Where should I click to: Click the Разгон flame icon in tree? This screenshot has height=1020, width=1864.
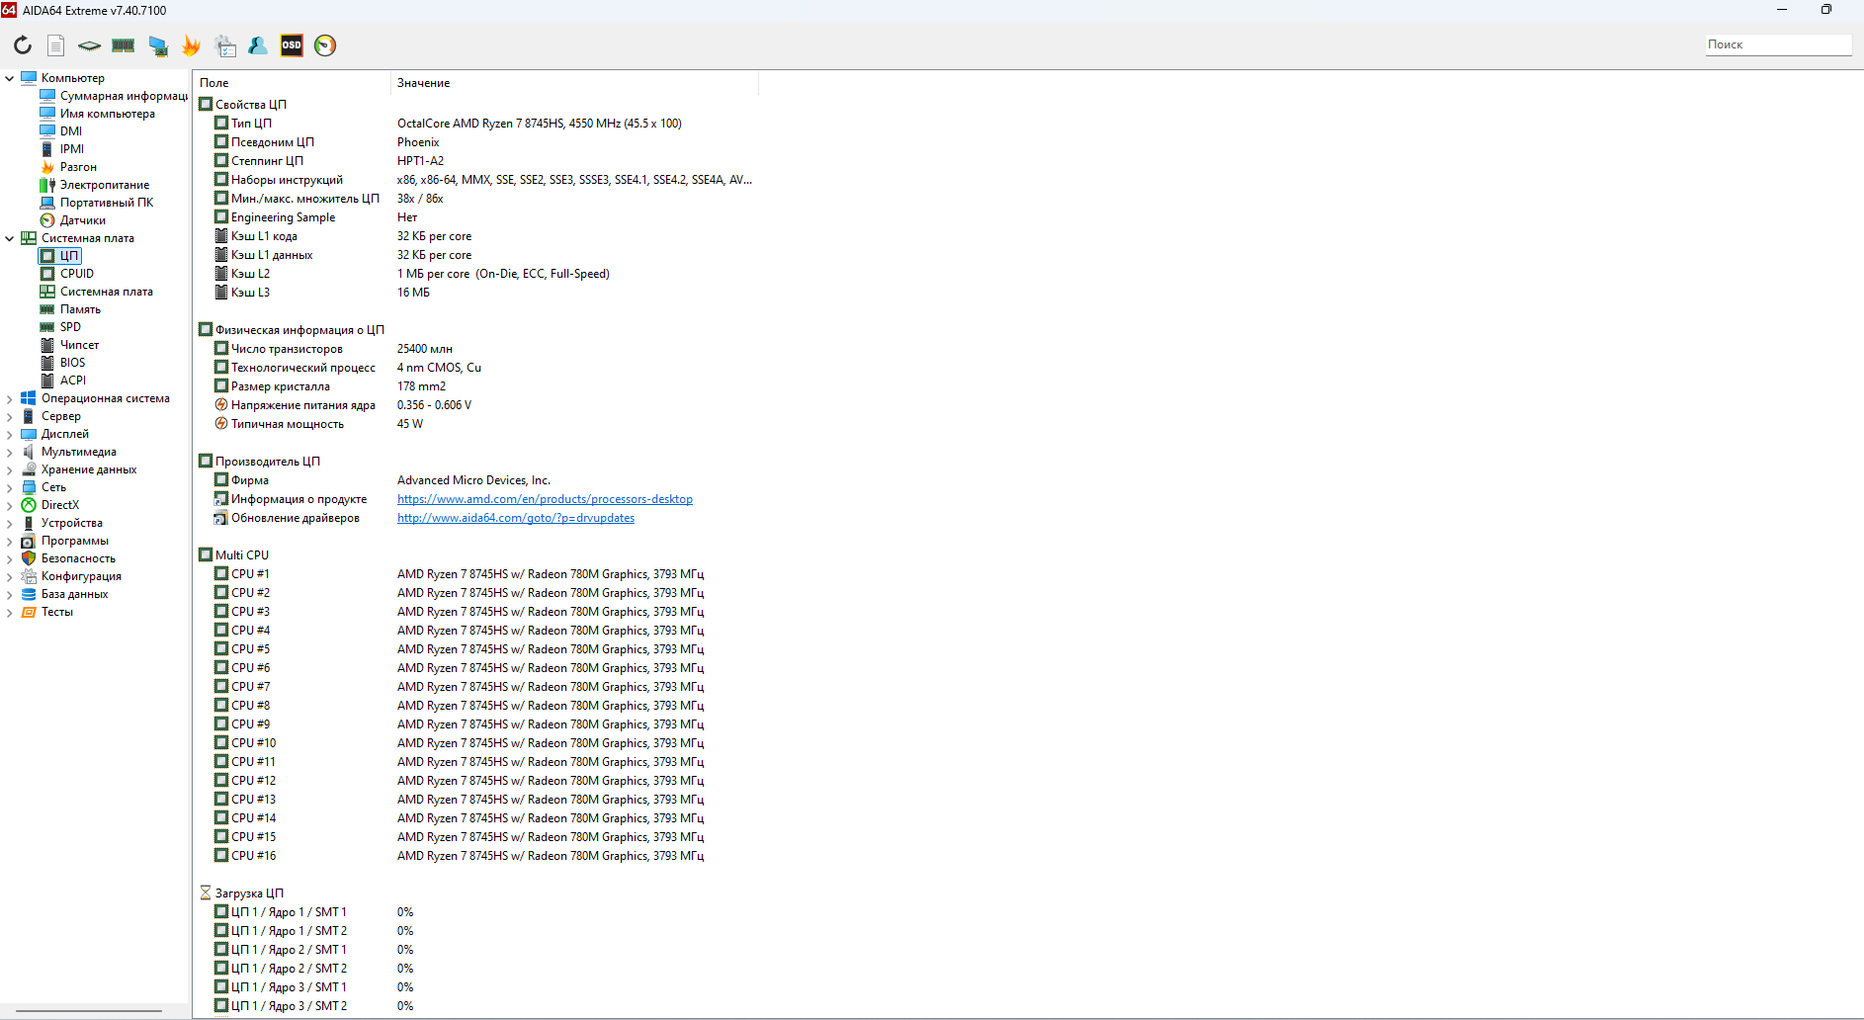[47, 166]
